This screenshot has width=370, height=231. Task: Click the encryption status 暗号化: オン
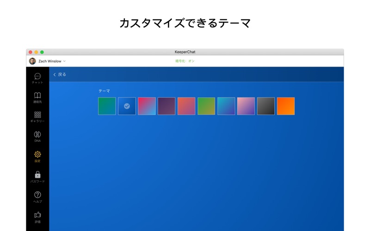point(185,61)
